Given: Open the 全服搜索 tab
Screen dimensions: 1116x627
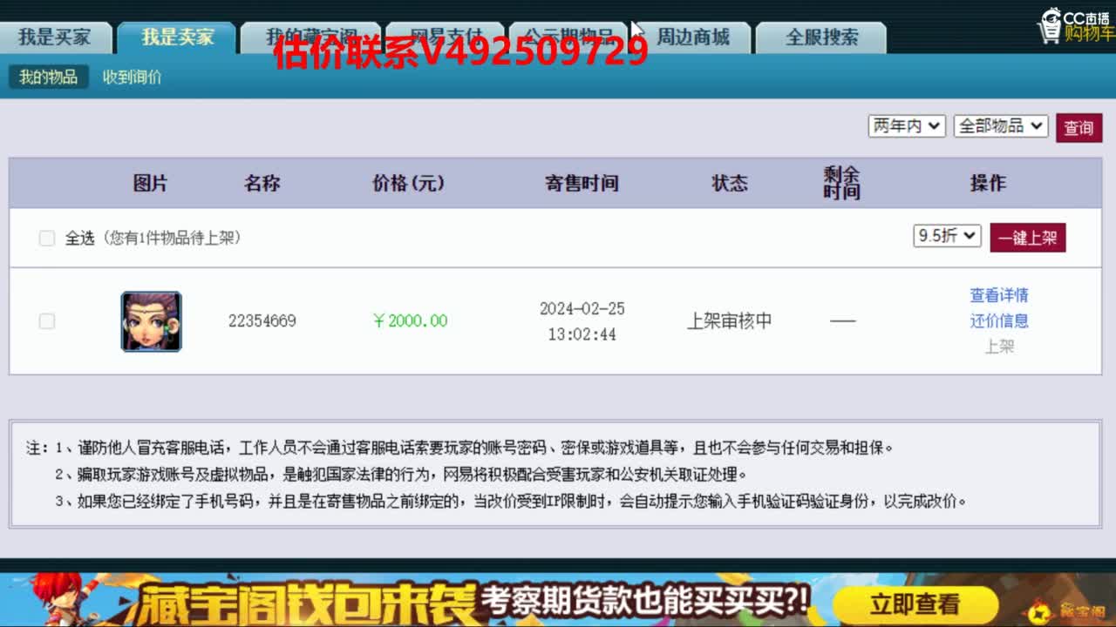Looking at the screenshot, I should (x=820, y=37).
